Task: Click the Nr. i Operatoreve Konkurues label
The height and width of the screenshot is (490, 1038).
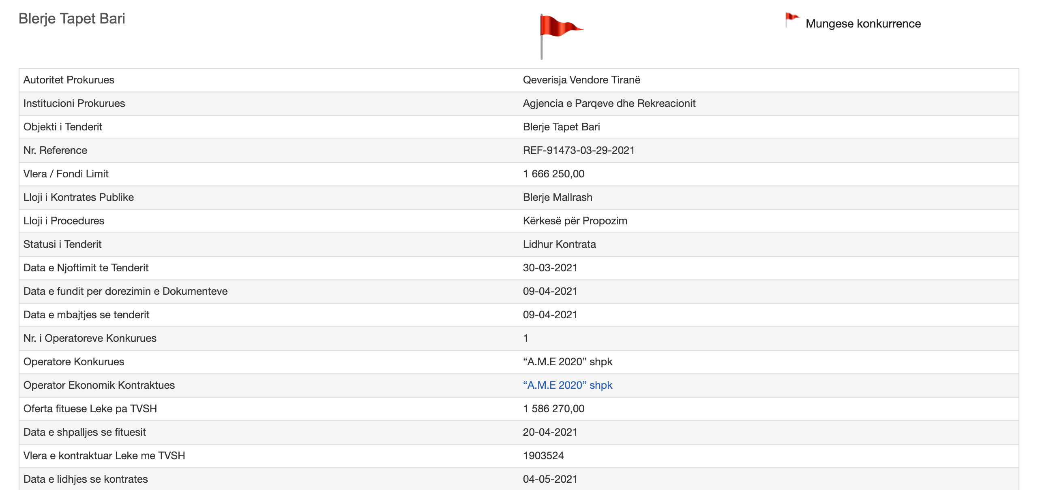Action: (90, 338)
